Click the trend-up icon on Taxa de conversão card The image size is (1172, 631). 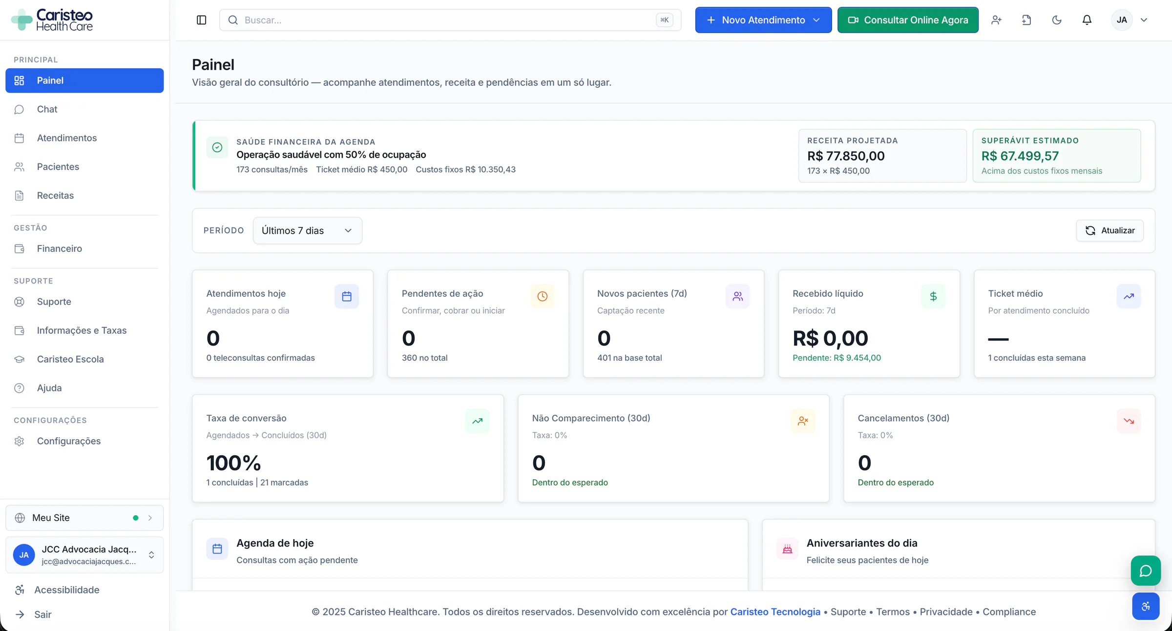click(x=478, y=421)
